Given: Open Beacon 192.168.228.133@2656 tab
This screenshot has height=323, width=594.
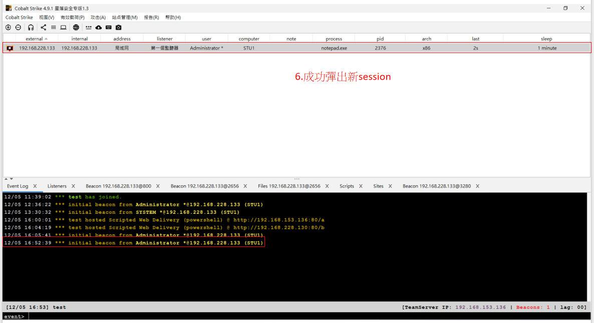Looking at the screenshot, I should pos(204,186).
